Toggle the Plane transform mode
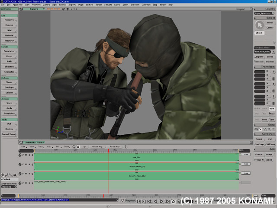 [x=272, y=114]
